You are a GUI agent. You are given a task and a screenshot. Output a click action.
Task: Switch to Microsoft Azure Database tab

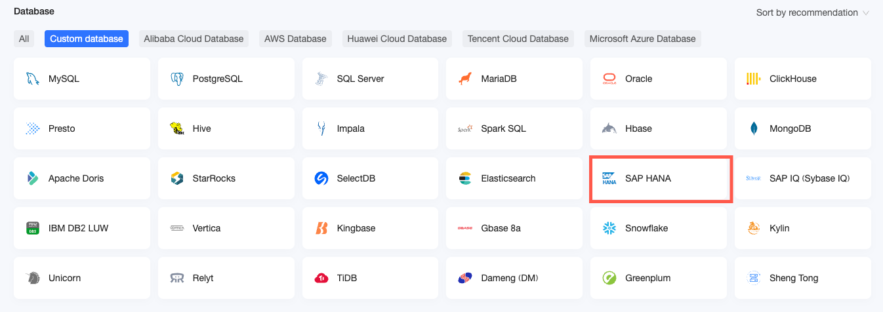(643, 39)
